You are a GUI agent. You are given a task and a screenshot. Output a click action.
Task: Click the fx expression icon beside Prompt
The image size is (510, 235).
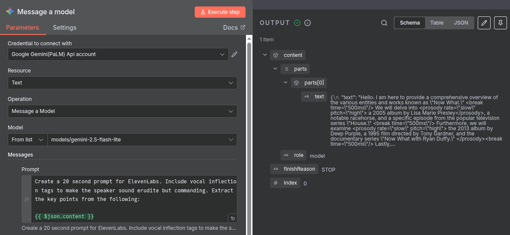point(27,199)
